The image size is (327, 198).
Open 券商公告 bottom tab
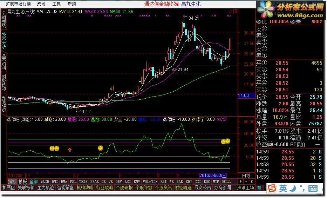coord(203,187)
